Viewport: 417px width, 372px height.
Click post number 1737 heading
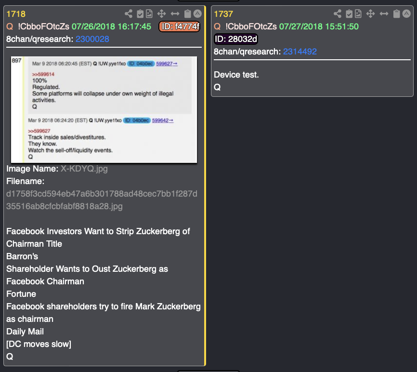tap(223, 14)
